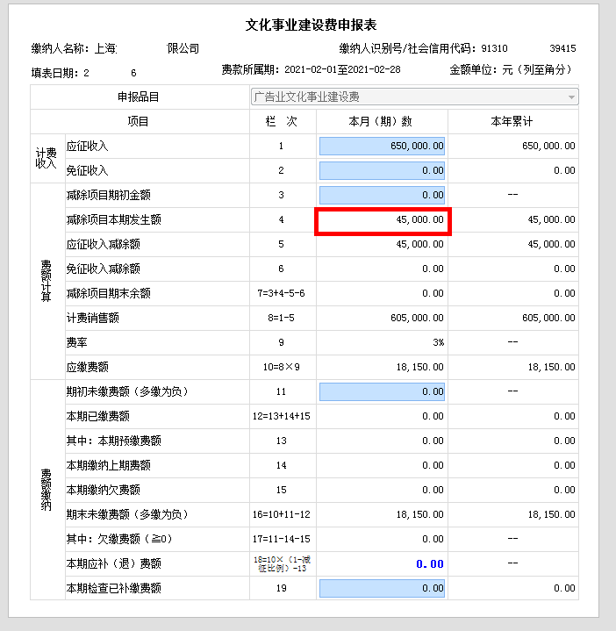Click the 减除项目期末余额 row label

(x=108, y=293)
